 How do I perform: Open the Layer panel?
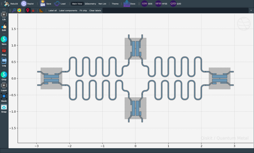[4, 87]
